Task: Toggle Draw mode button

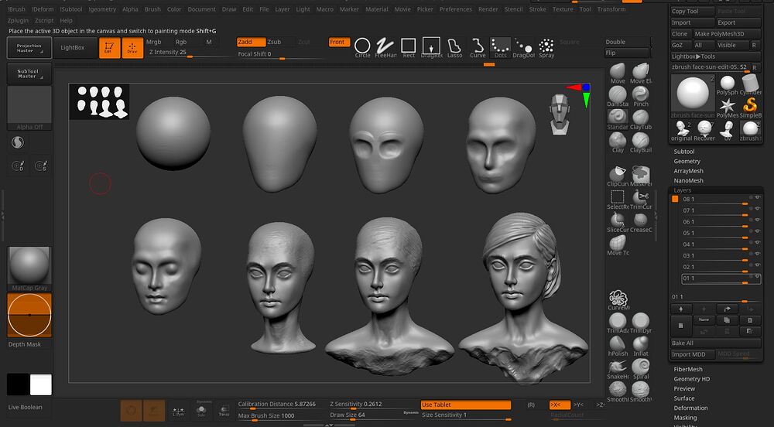Action: 132,48
